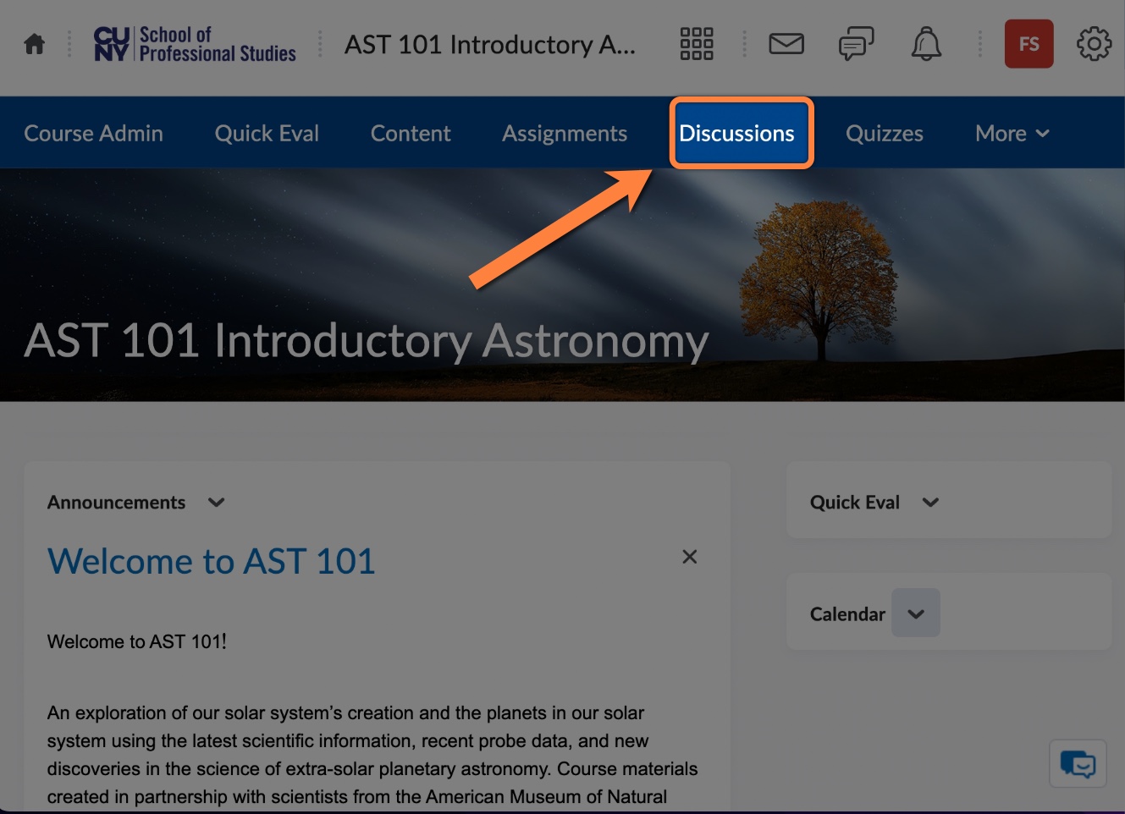1125x814 pixels.
Task: Expand the Quick Eval widget chevron
Action: click(930, 502)
